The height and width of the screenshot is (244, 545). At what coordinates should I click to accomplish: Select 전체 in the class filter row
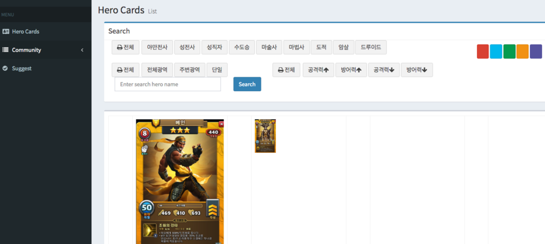click(125, 47)
